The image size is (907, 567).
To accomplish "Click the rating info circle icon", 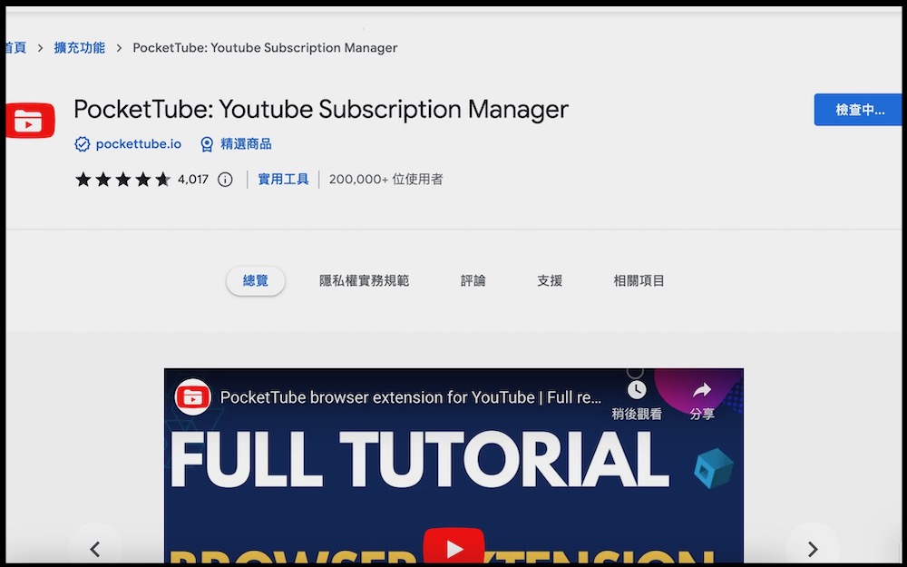I will pos(225,180).
